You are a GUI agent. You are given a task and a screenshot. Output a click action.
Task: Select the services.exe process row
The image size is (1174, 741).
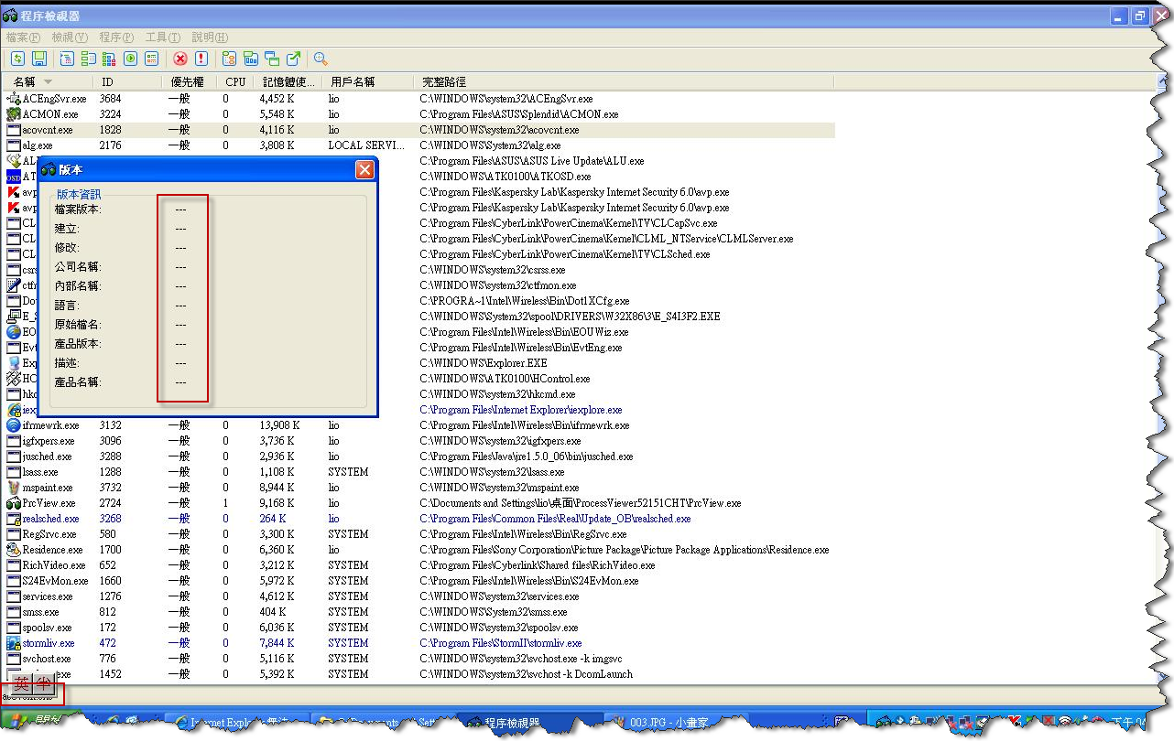click(x=419, y=596)
